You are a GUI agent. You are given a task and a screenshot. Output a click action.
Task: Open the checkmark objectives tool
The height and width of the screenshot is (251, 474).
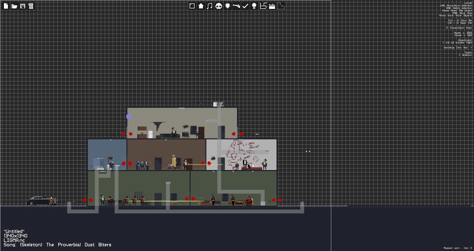click(245, 6)
